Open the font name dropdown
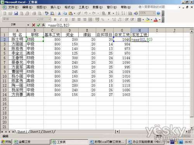This screenshot has height=145, width=194. [x=38, y=19]
